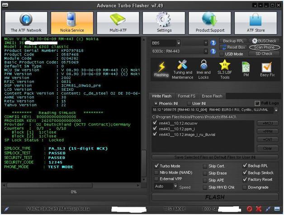Enable Skip Cert. checkbox
Image resolution: width=284 pixels, height=215 pixels.
tap(205, 166)
